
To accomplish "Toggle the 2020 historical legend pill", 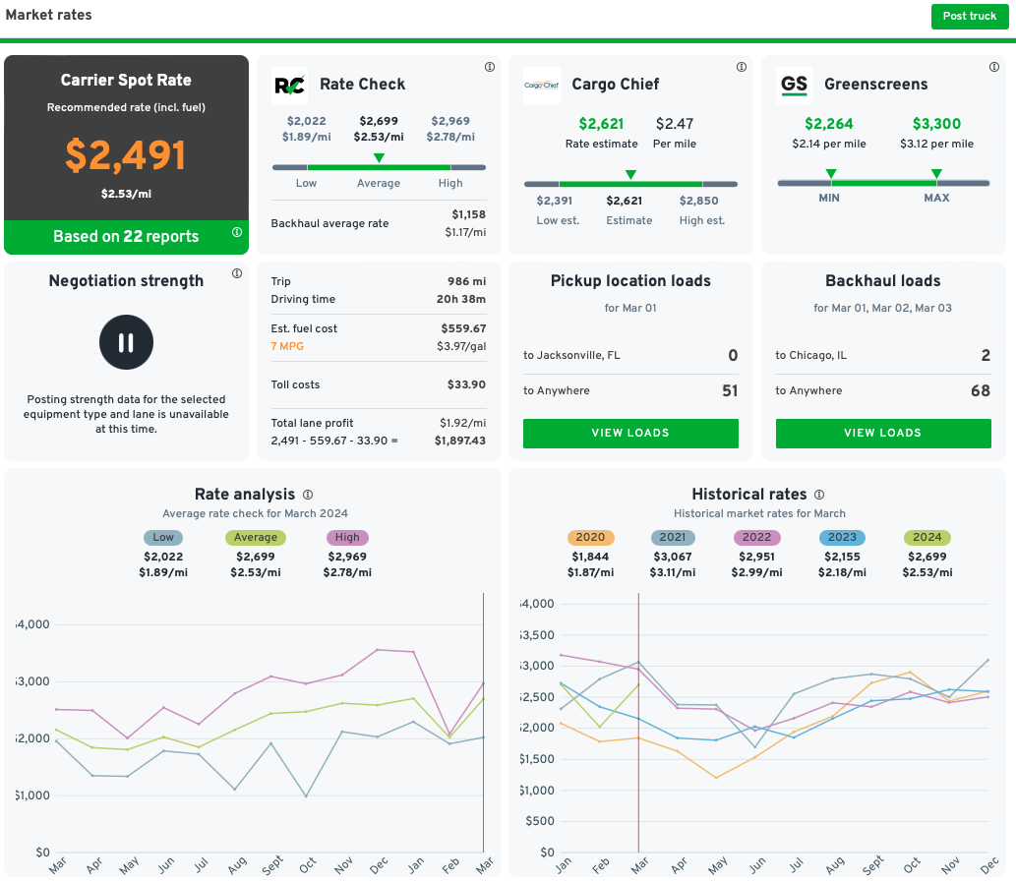I will [590, 537].
